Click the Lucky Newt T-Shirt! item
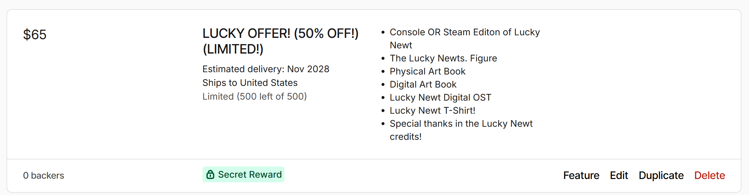Viewport: 749px width, 195px height. coord(432,111)
